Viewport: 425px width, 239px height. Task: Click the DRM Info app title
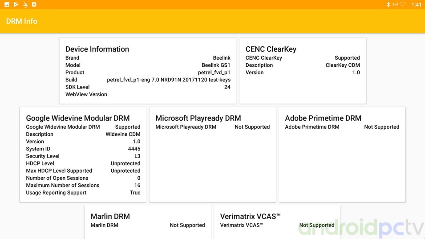pos(21,21)
